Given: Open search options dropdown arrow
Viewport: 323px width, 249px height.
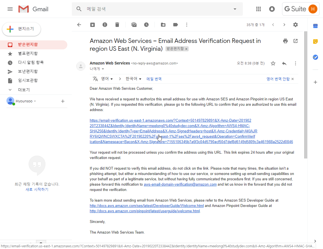Looking at the screenshot, I should point(235,9).
